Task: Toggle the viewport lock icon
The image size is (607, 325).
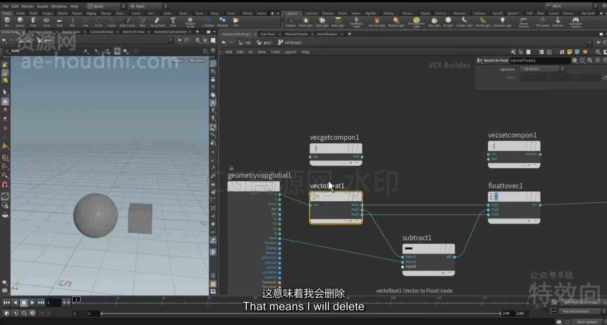Action: click(x=213, y=79)
